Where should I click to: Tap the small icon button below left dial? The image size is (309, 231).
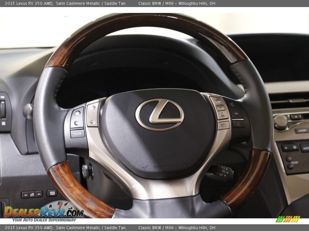coord(3,123)
